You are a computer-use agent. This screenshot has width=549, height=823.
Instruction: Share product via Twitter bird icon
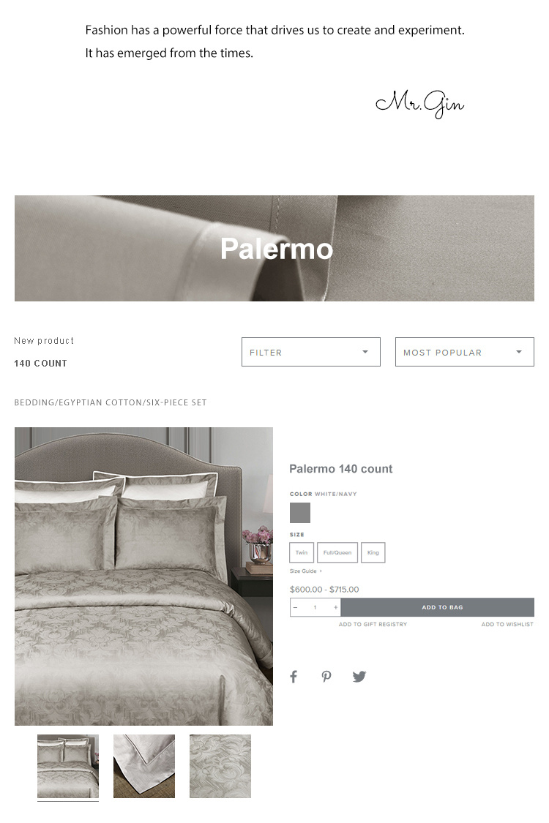(x=359, y=677)
